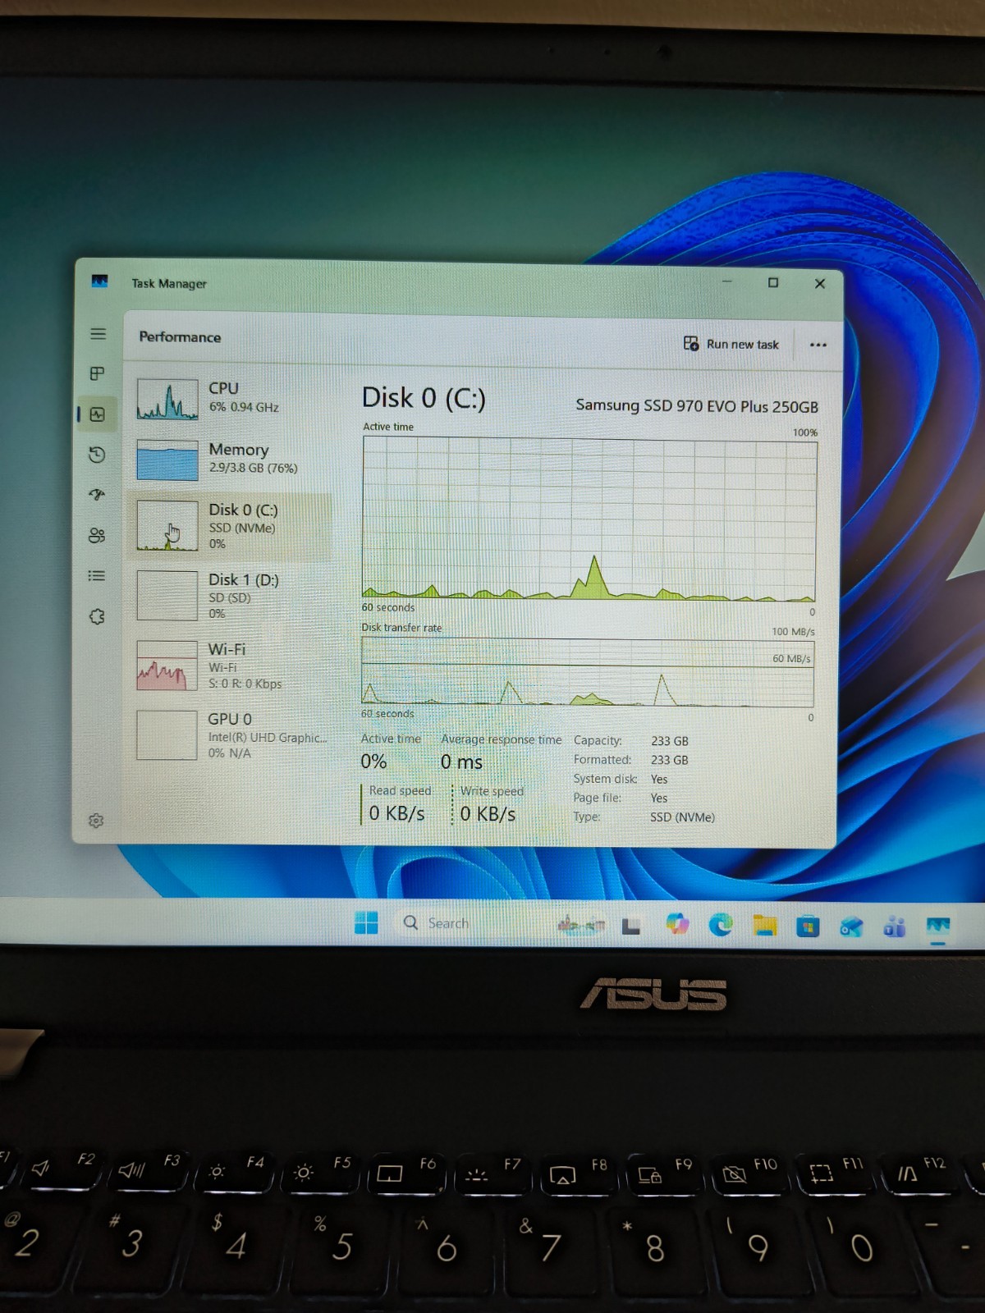Image resolution: width=985 pixels, height=1313 pixels.
Task: Click the Average response time '0 ms' value
Action: click(461, 762)
